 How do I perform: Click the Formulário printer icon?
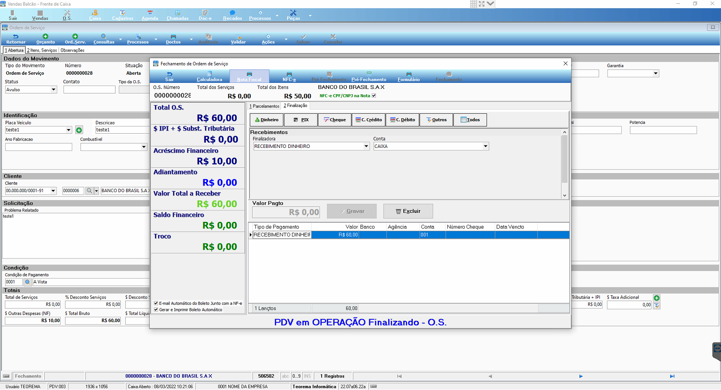coord(409,74)
